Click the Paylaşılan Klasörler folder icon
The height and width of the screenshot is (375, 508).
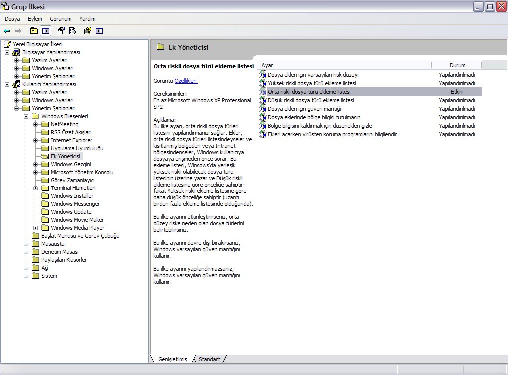point(36,260)
